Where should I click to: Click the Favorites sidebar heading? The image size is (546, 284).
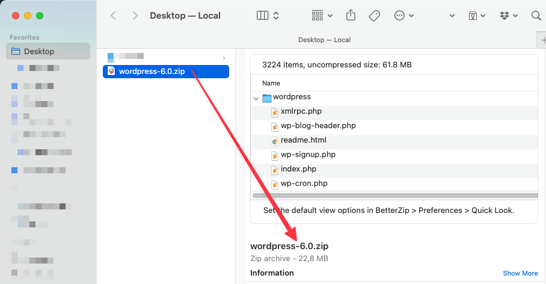(25, 37)
